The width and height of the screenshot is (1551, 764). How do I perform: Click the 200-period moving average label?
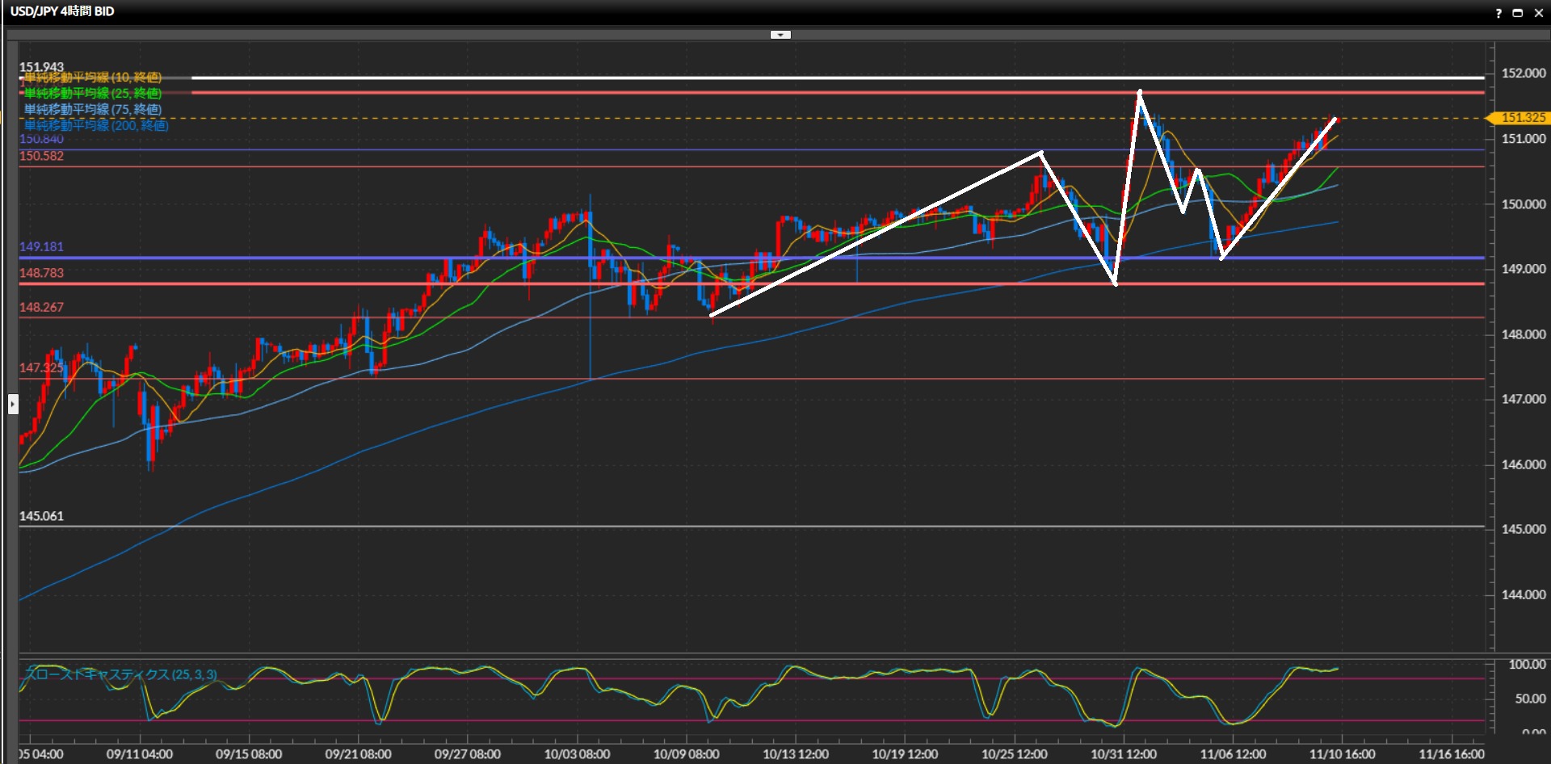point(96,126)
